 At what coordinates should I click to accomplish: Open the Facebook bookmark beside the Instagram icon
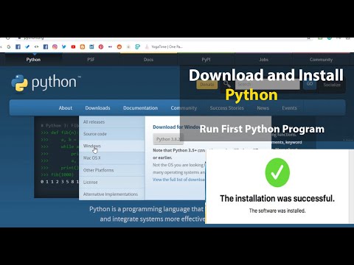[46, 46]
